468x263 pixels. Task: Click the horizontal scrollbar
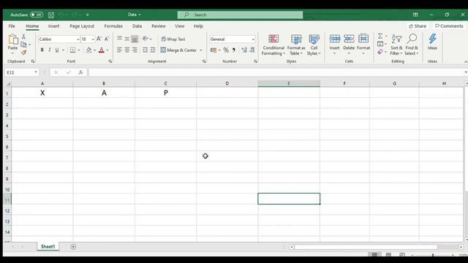[366, 247]
